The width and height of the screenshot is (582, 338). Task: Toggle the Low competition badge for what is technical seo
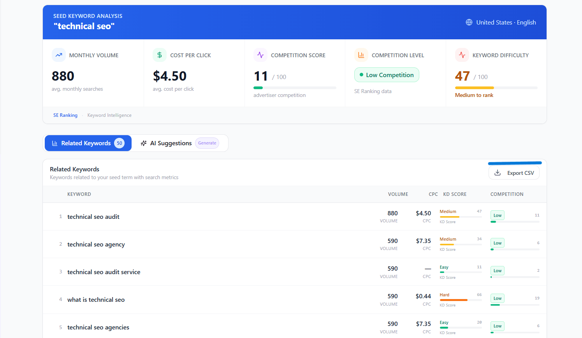pos(497,298)
